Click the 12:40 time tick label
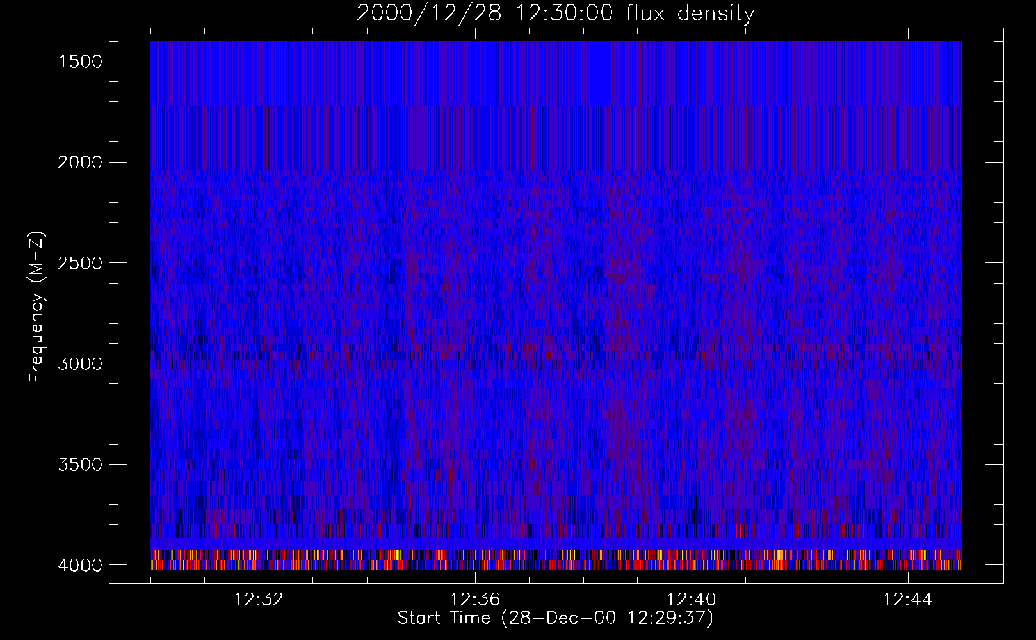Screen dimensions: 1036x640 692,600
